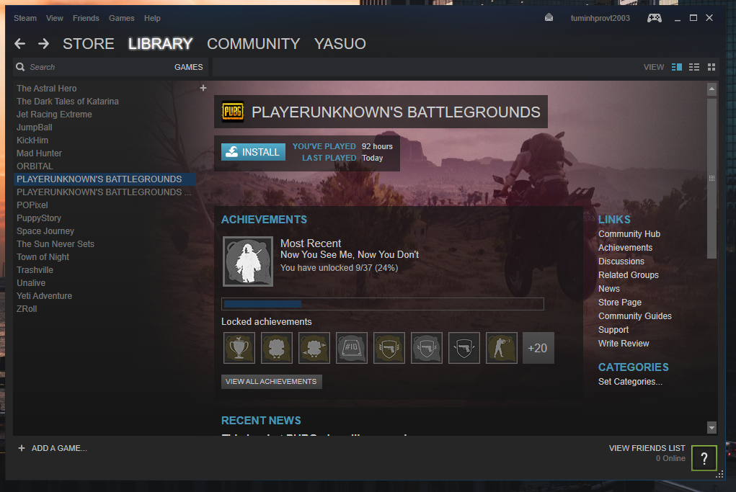Screen dimensions: 736x492
Task: Open the Support link
Action: [x=613, y=329]
